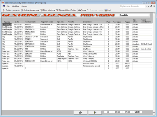This screenshot has height=117, width=157.
Task: Click date 08/03/2012 cell
Action: coord(19,49)
